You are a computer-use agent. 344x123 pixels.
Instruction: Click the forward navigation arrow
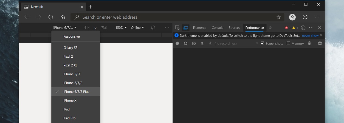pos(39,17)
